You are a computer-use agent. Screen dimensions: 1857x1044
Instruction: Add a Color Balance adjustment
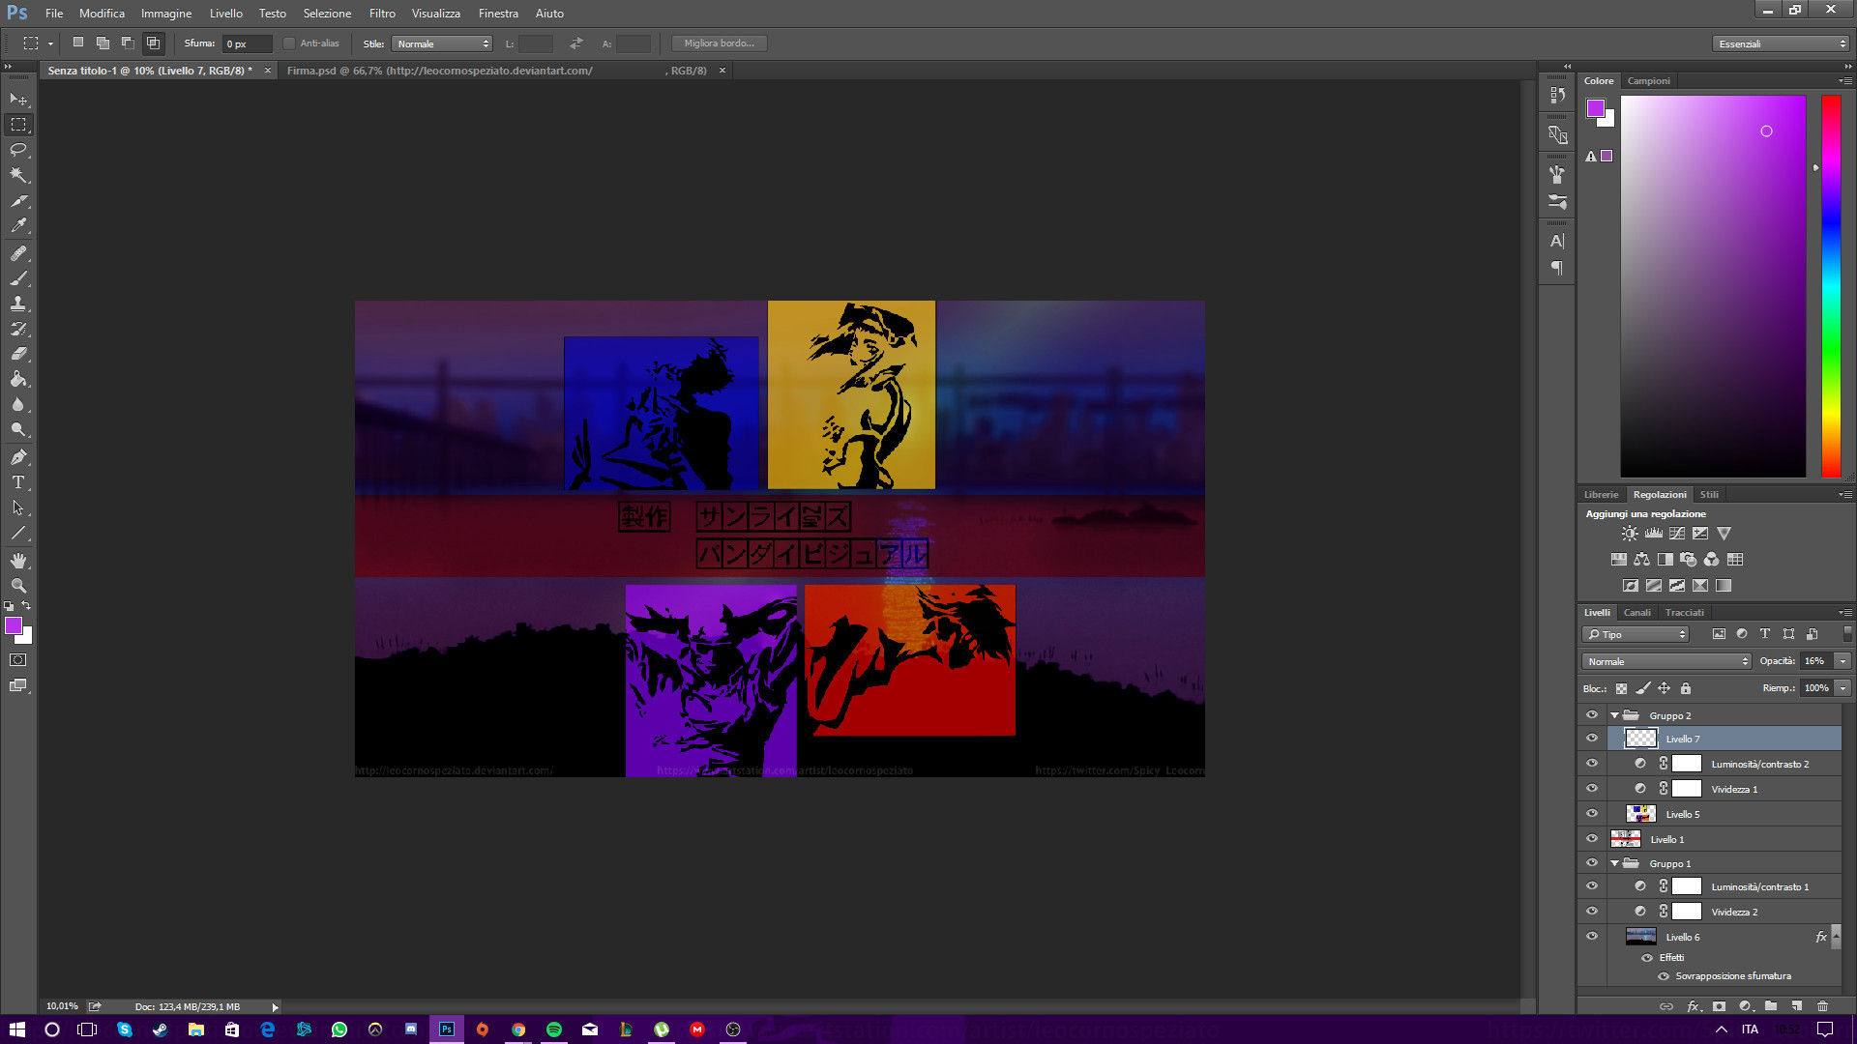pyautogui.click(x=1642, y=560)
